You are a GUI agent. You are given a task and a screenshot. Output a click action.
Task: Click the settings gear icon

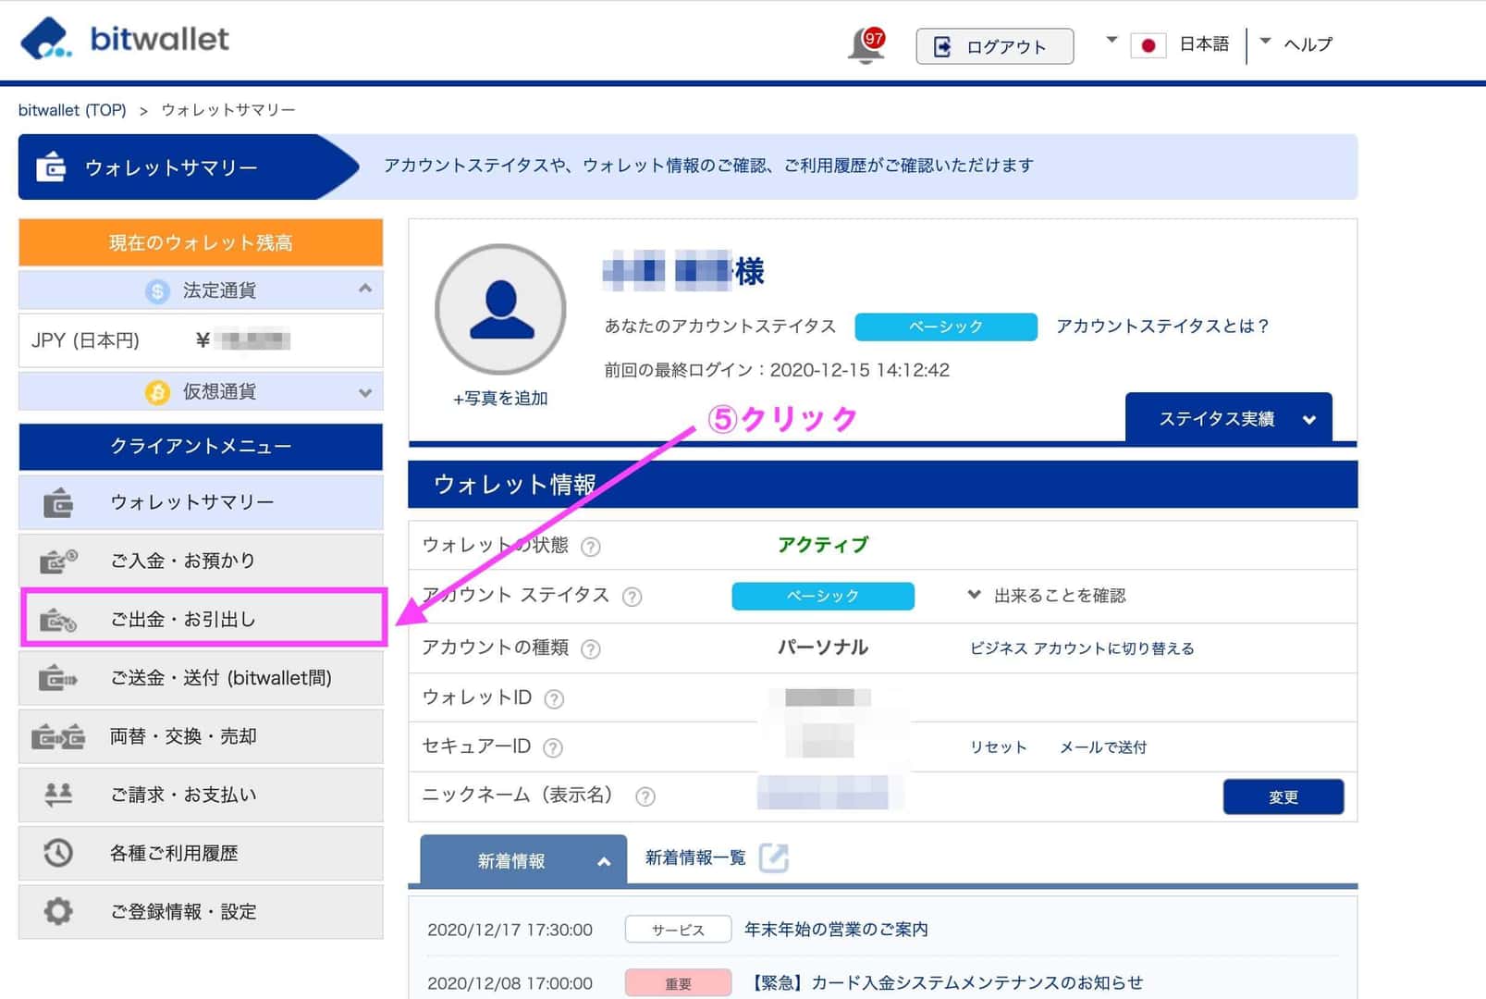58,911
